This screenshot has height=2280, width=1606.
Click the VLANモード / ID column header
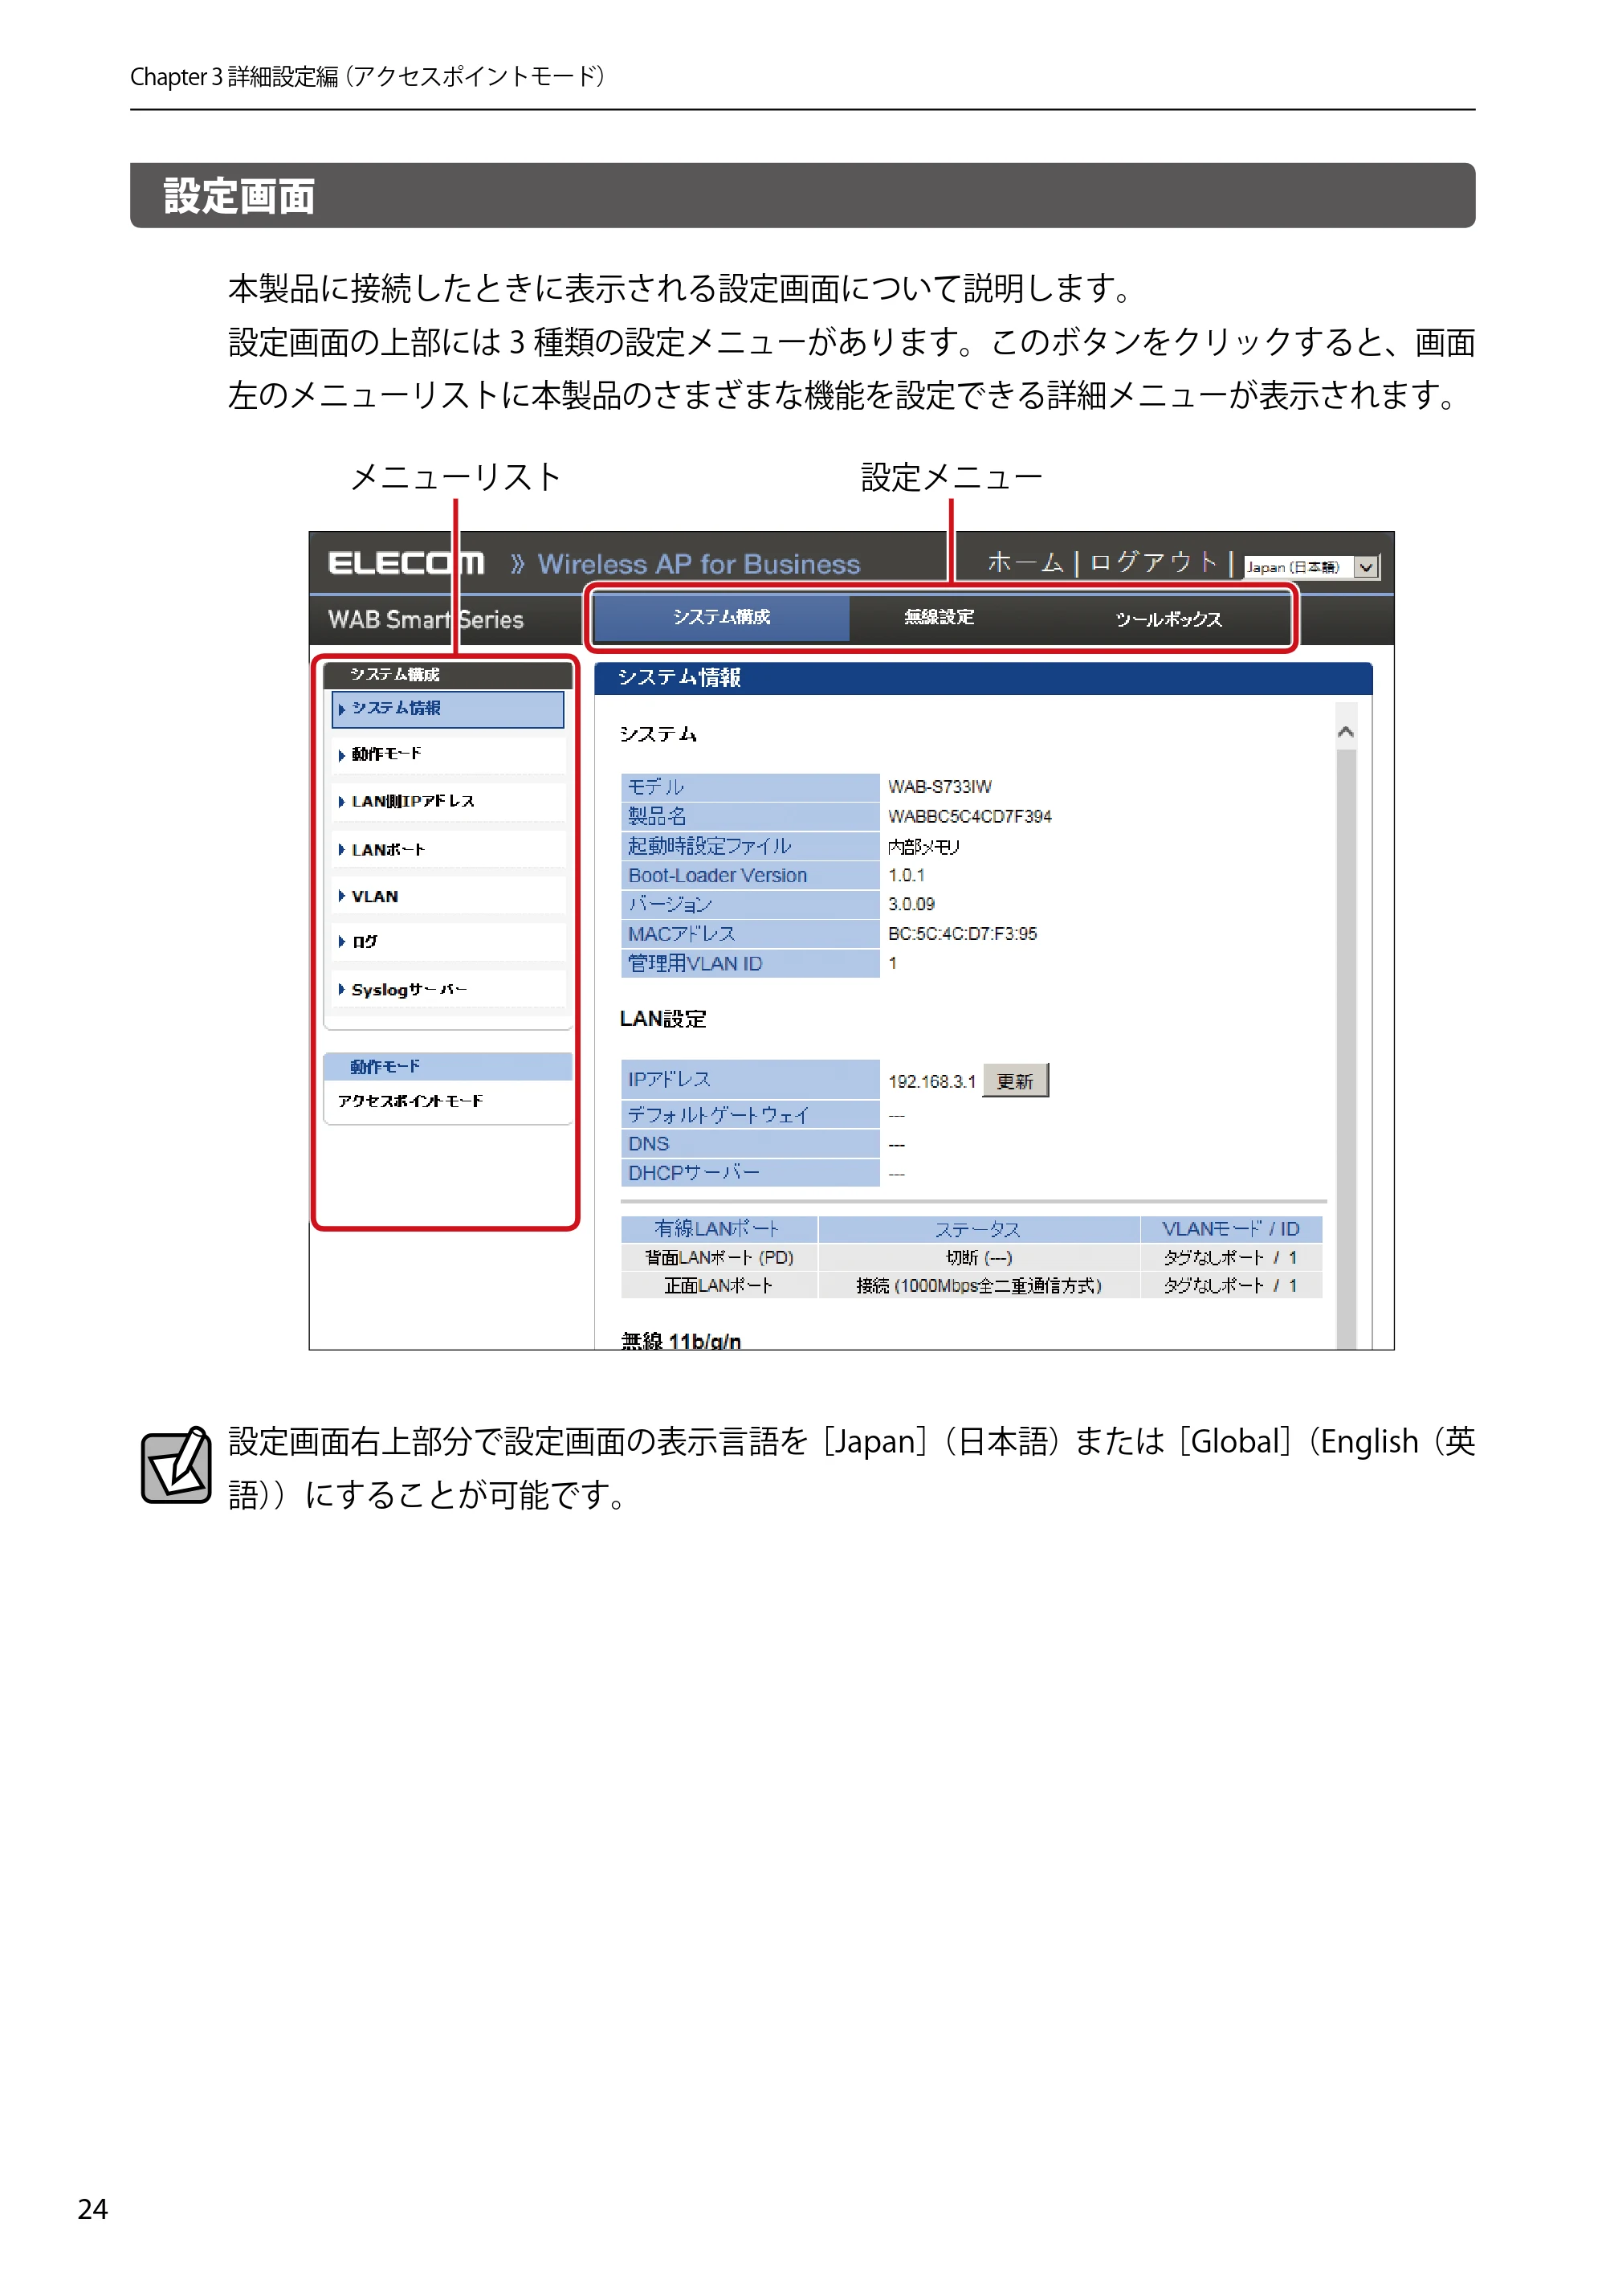coord(1231,1229)
